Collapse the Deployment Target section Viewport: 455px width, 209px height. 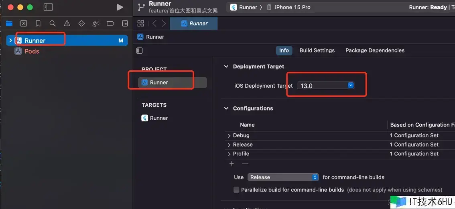(226, 66)
